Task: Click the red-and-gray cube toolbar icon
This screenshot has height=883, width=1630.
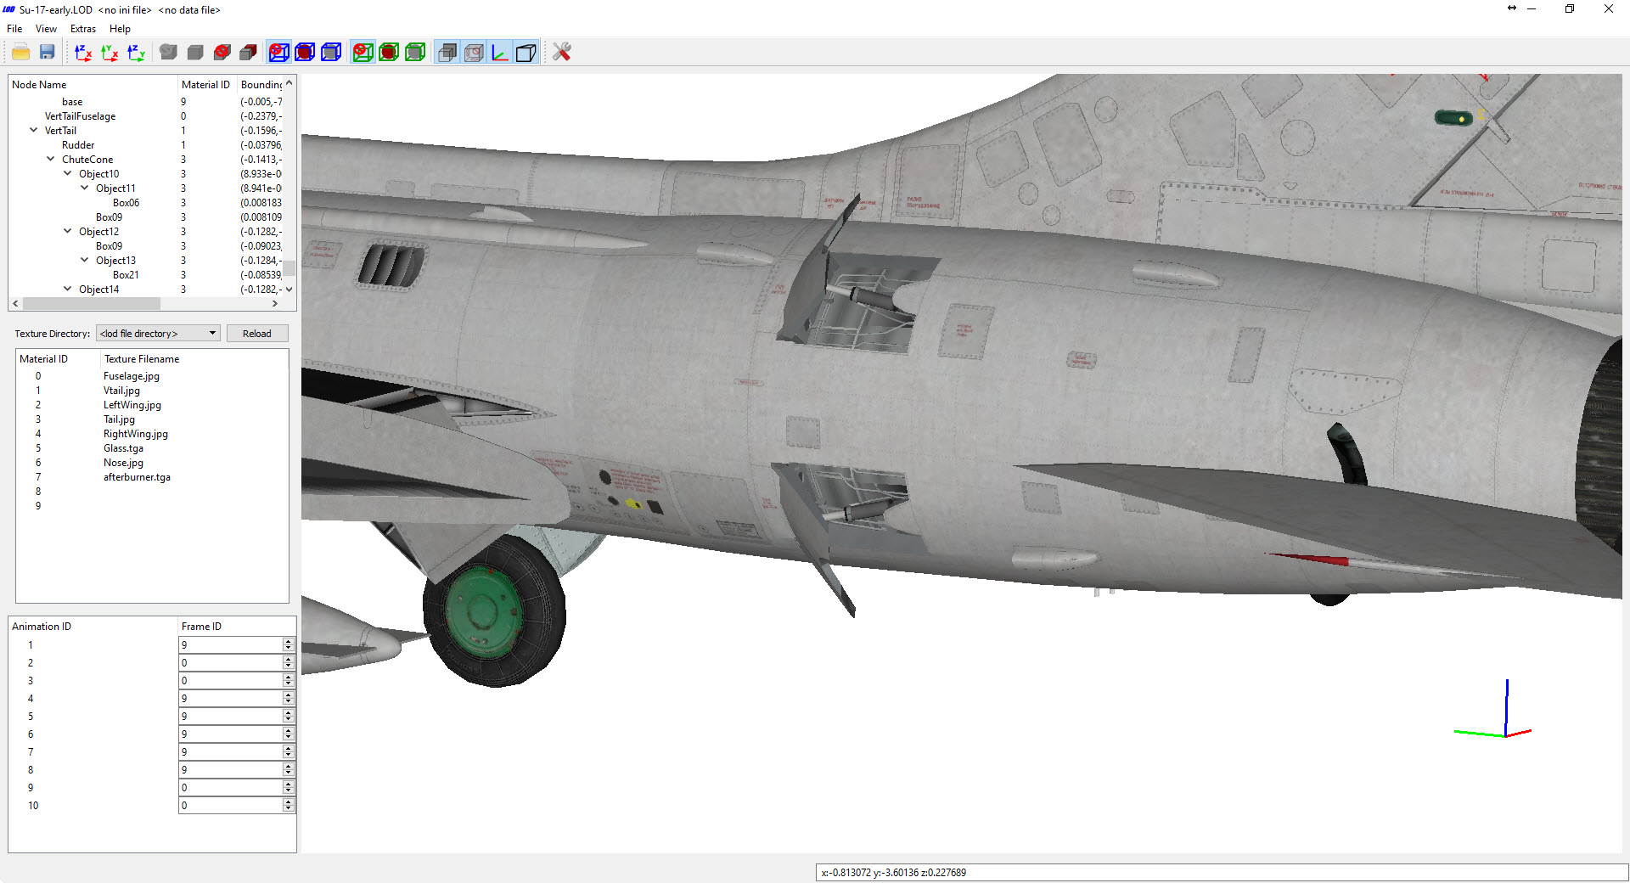Action: [x=248, y=53]
